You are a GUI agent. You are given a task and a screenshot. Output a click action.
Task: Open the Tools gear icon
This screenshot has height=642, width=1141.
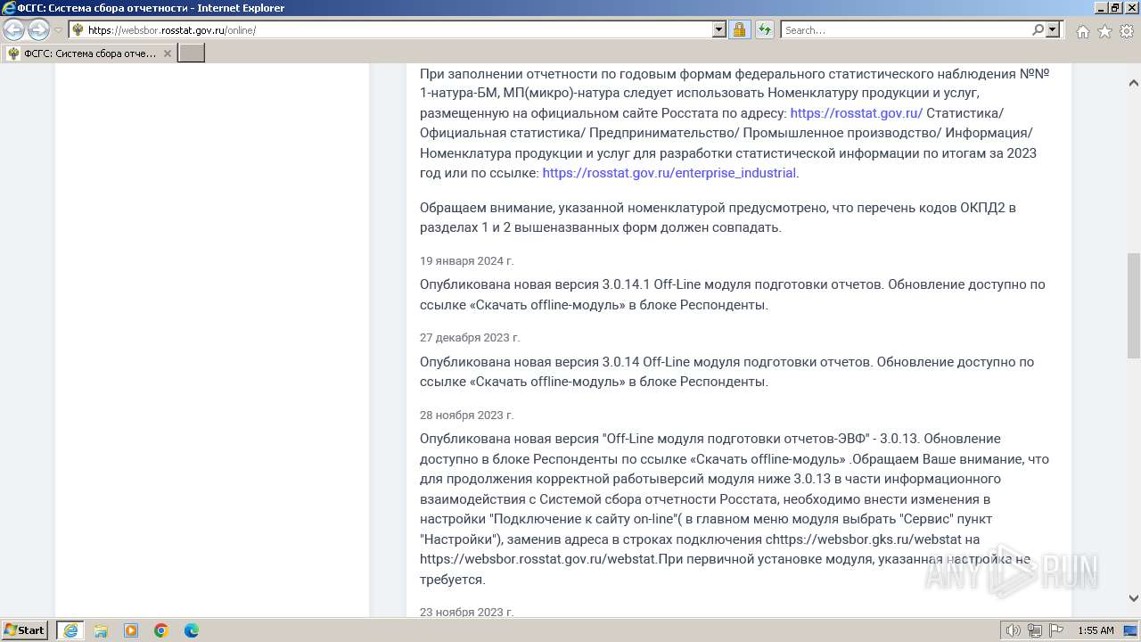click(1126, 31)
